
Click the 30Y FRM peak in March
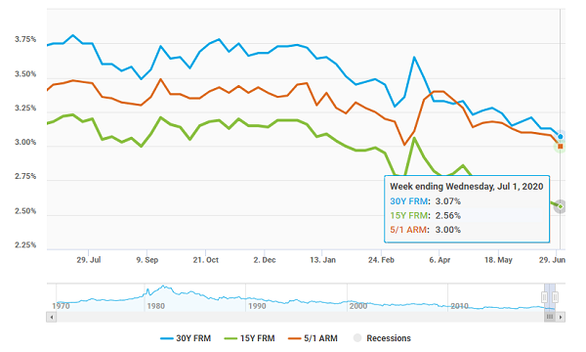[x=414, y=58]
